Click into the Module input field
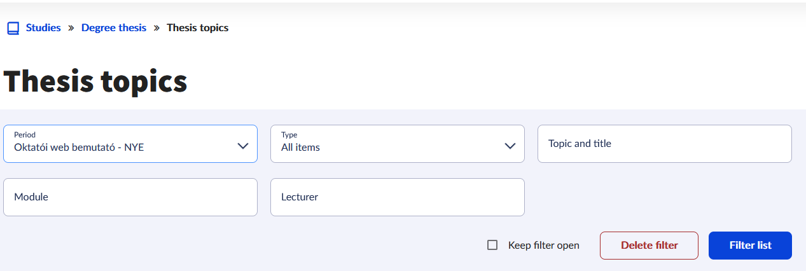Viewport: 806px width, 271px height. pos(130,197)
